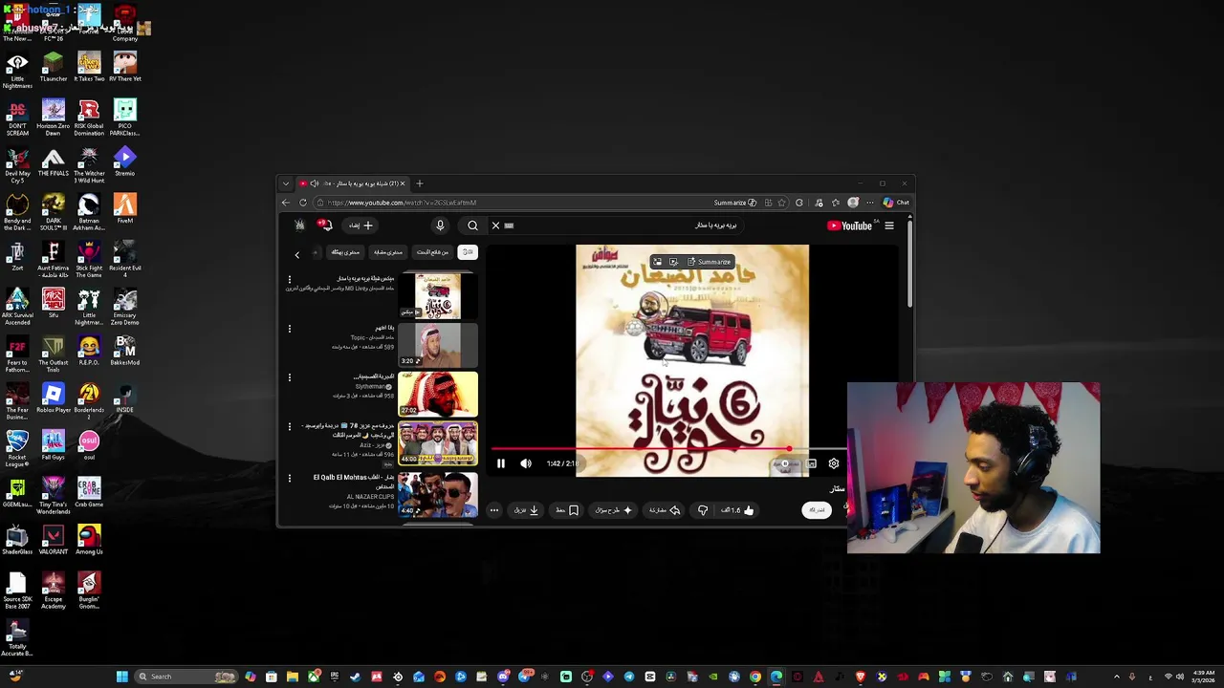Open Windows Start menu
The width and height of the screenshot is (1224, 688).
(121, 677)
